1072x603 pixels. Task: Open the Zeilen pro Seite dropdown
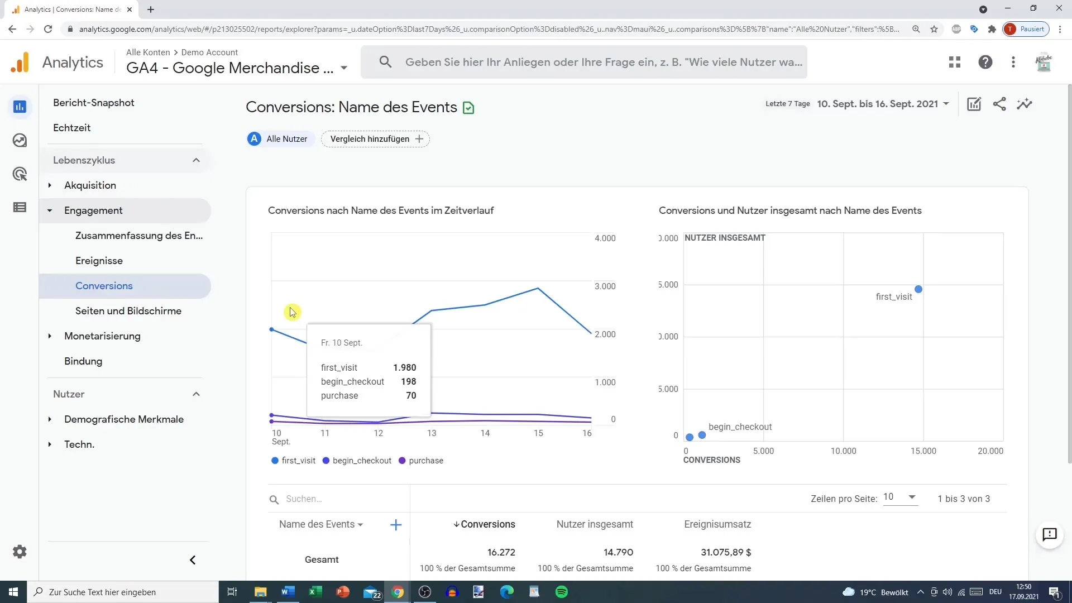[900, 497]
